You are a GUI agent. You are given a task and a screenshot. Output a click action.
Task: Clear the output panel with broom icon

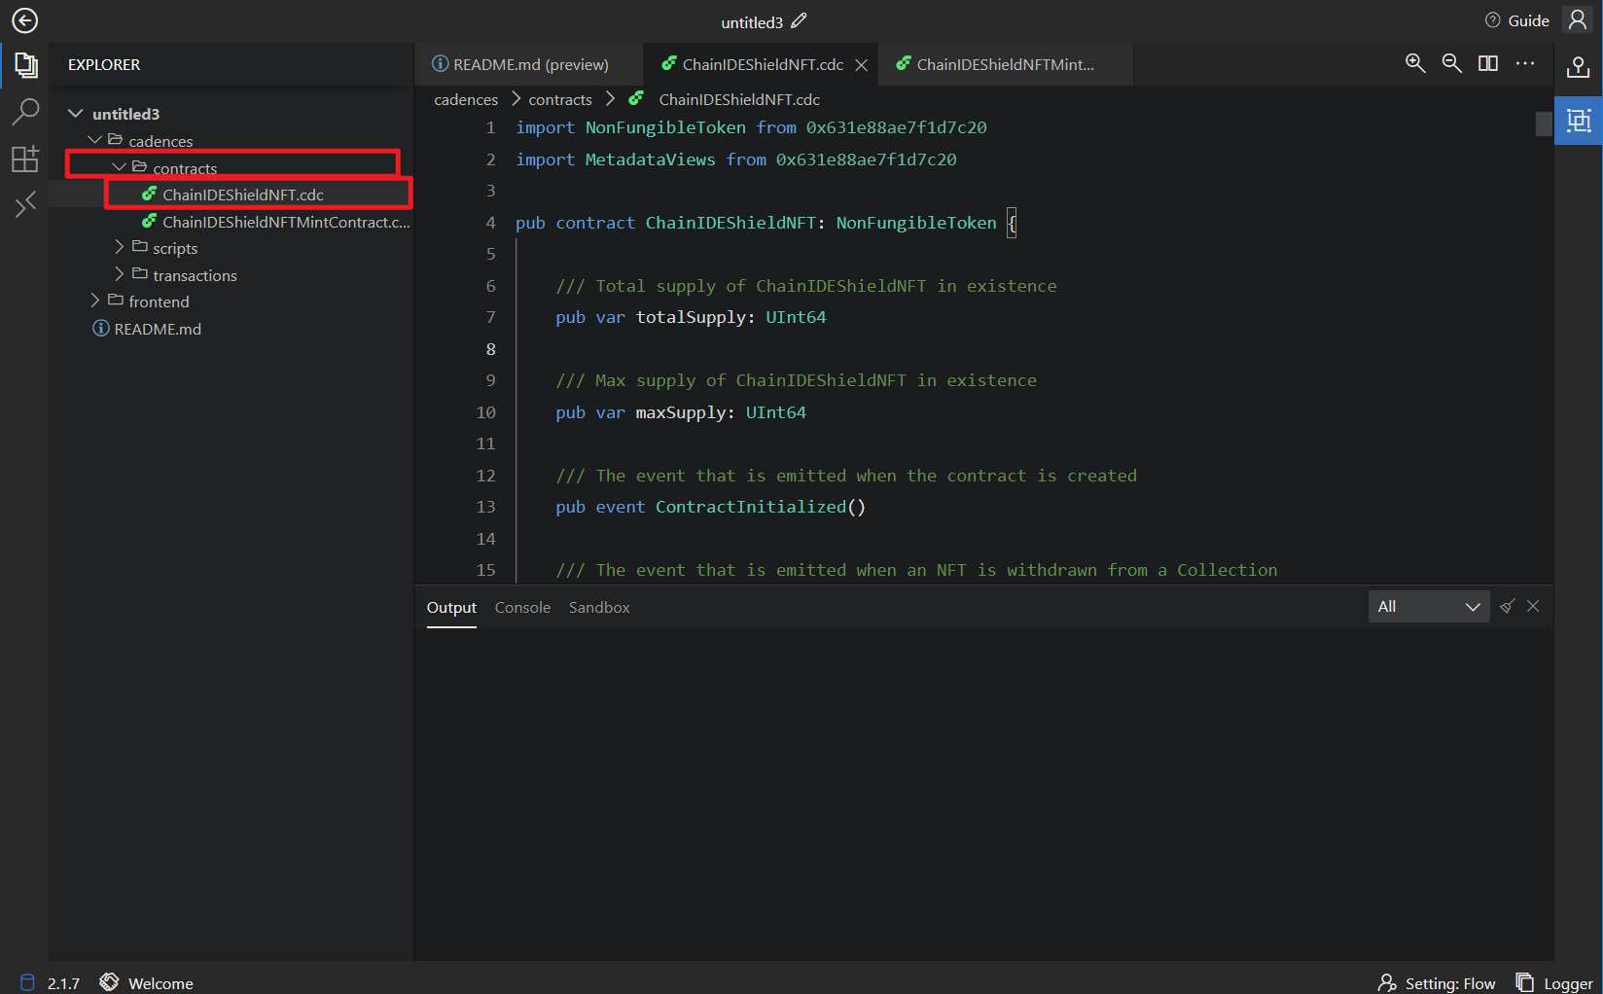pyautogui.click(x=1507, y=607)
